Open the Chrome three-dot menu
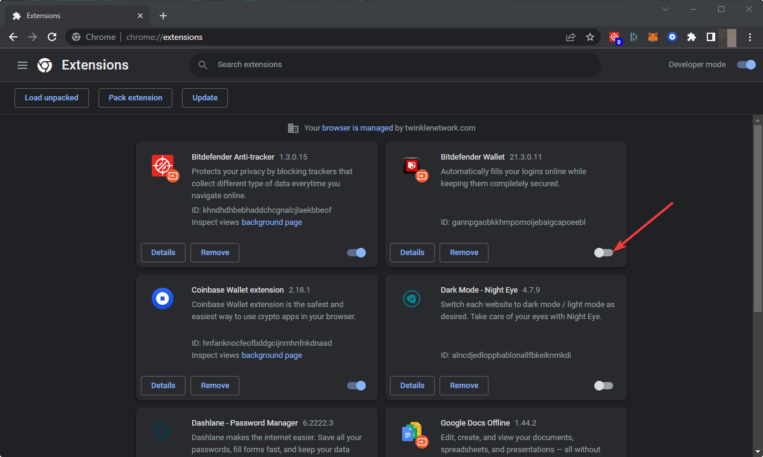The height and width of the screenshot is (457, 763). tap(750, 37)
